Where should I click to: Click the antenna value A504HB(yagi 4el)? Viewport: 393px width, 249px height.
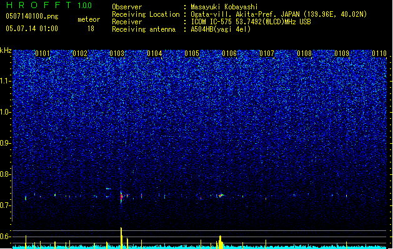(221, 29)
